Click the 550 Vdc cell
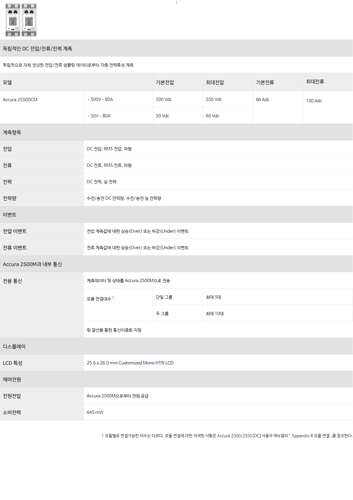The image size is (353, 500). [x=214, y=99]
